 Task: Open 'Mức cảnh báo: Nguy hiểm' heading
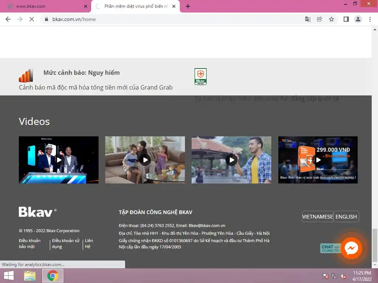coord(82,73)
